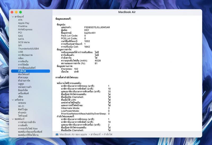Click PrioritizeNetworkReachabilityOverSleep label
The width and height of the screenshot is (212, 145).
[x=84, y=114]
